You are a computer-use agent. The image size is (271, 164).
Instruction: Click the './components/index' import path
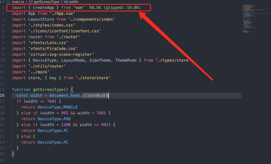pyautogui.click(x=92, y=19)
